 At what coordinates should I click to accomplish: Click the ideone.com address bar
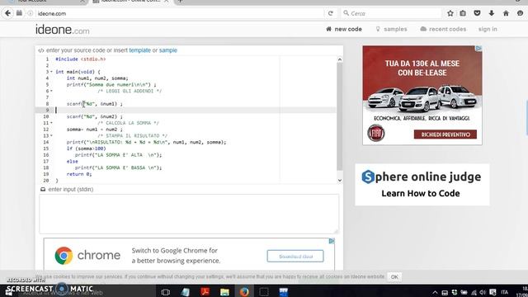180,13
